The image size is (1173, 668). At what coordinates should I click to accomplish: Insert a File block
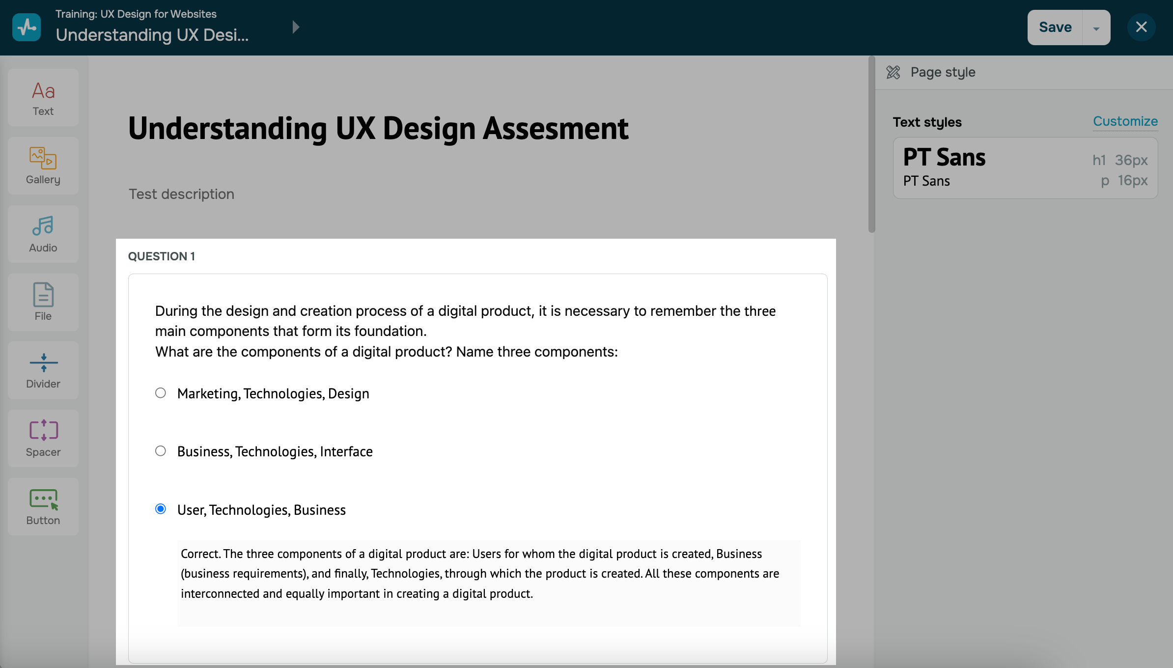tap(43, 302)
